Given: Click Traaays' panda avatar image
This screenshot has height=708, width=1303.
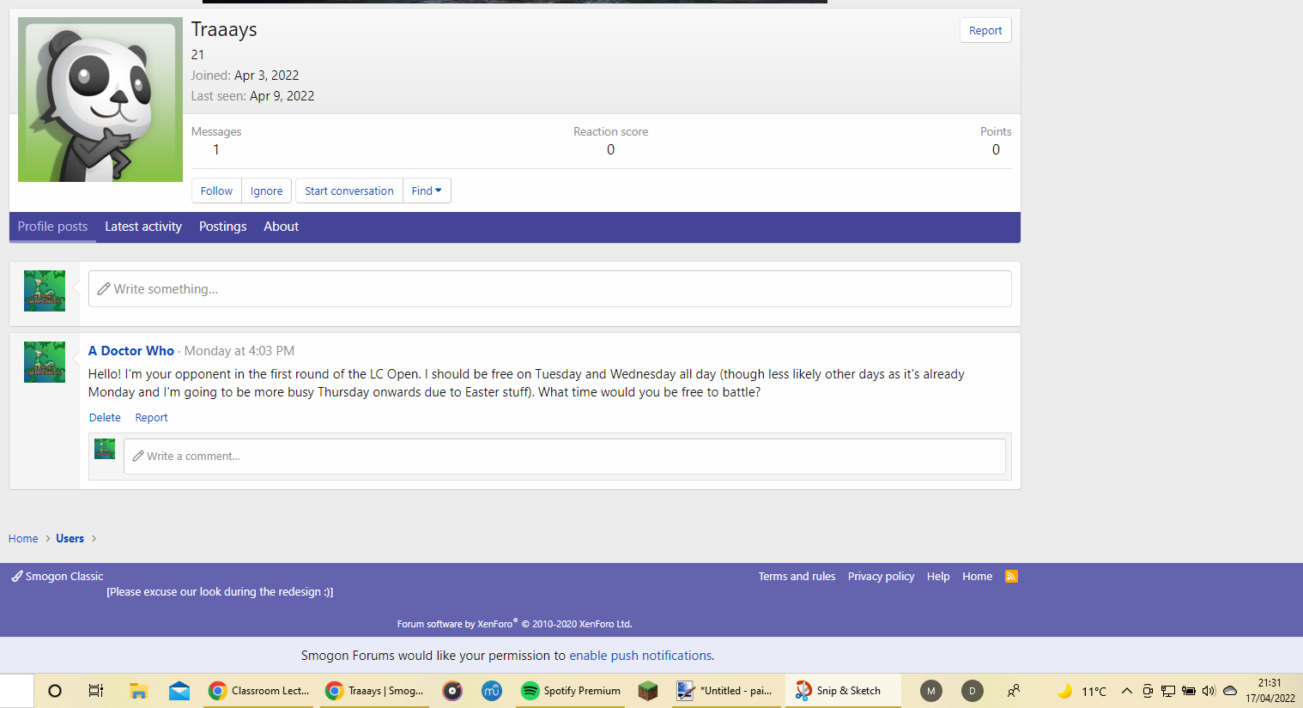Looking at the screenshot, I should (100, 100).
